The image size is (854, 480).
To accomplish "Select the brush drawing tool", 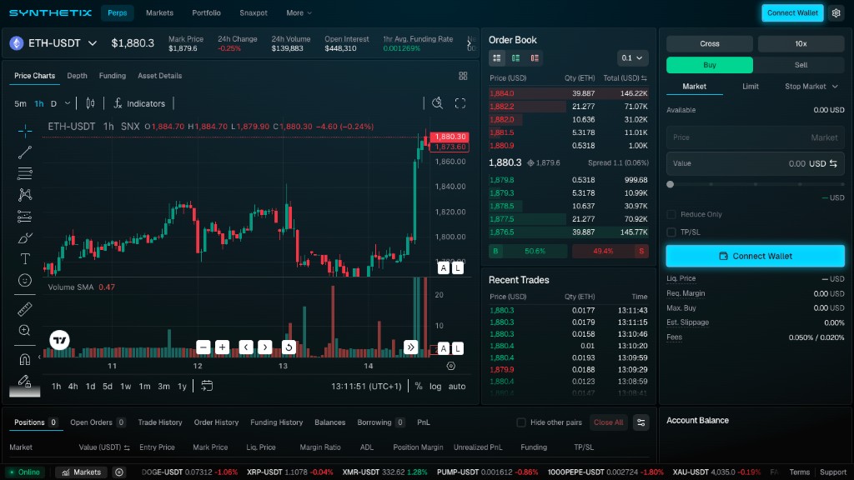I will tap(24, 237).
